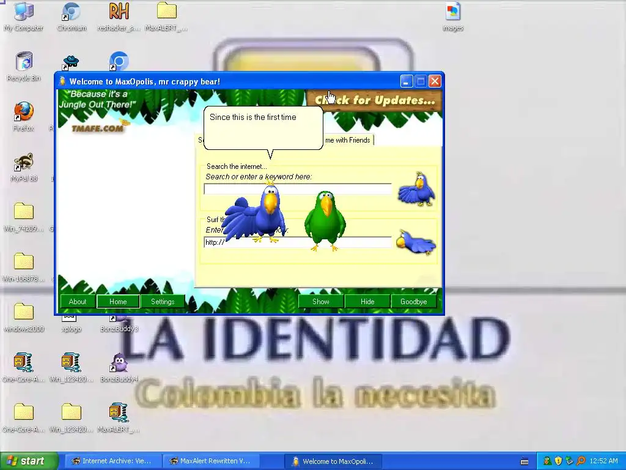This screenshot has height=470, width=626.
Task: Select the One-Core-A folder icon
Action: 23,417
